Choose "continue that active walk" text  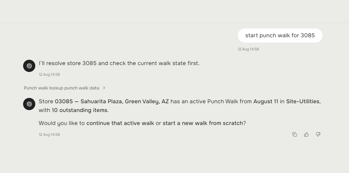coord(120,123)
